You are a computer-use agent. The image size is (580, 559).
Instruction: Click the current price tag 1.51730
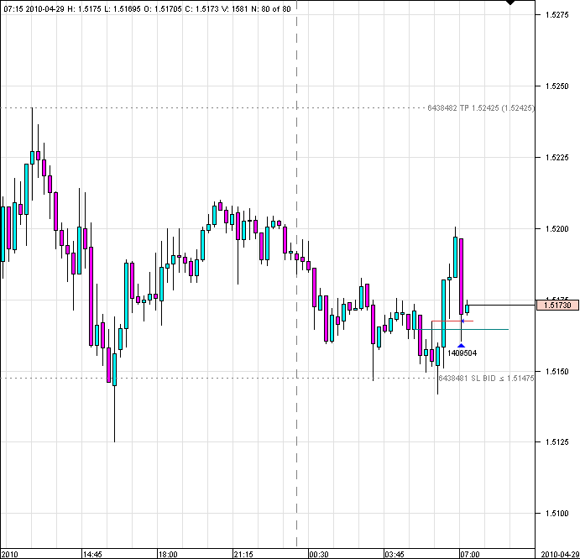point(557,306)
